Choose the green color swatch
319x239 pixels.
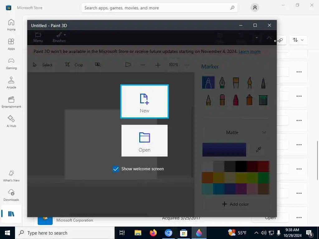tap(264, 178)
